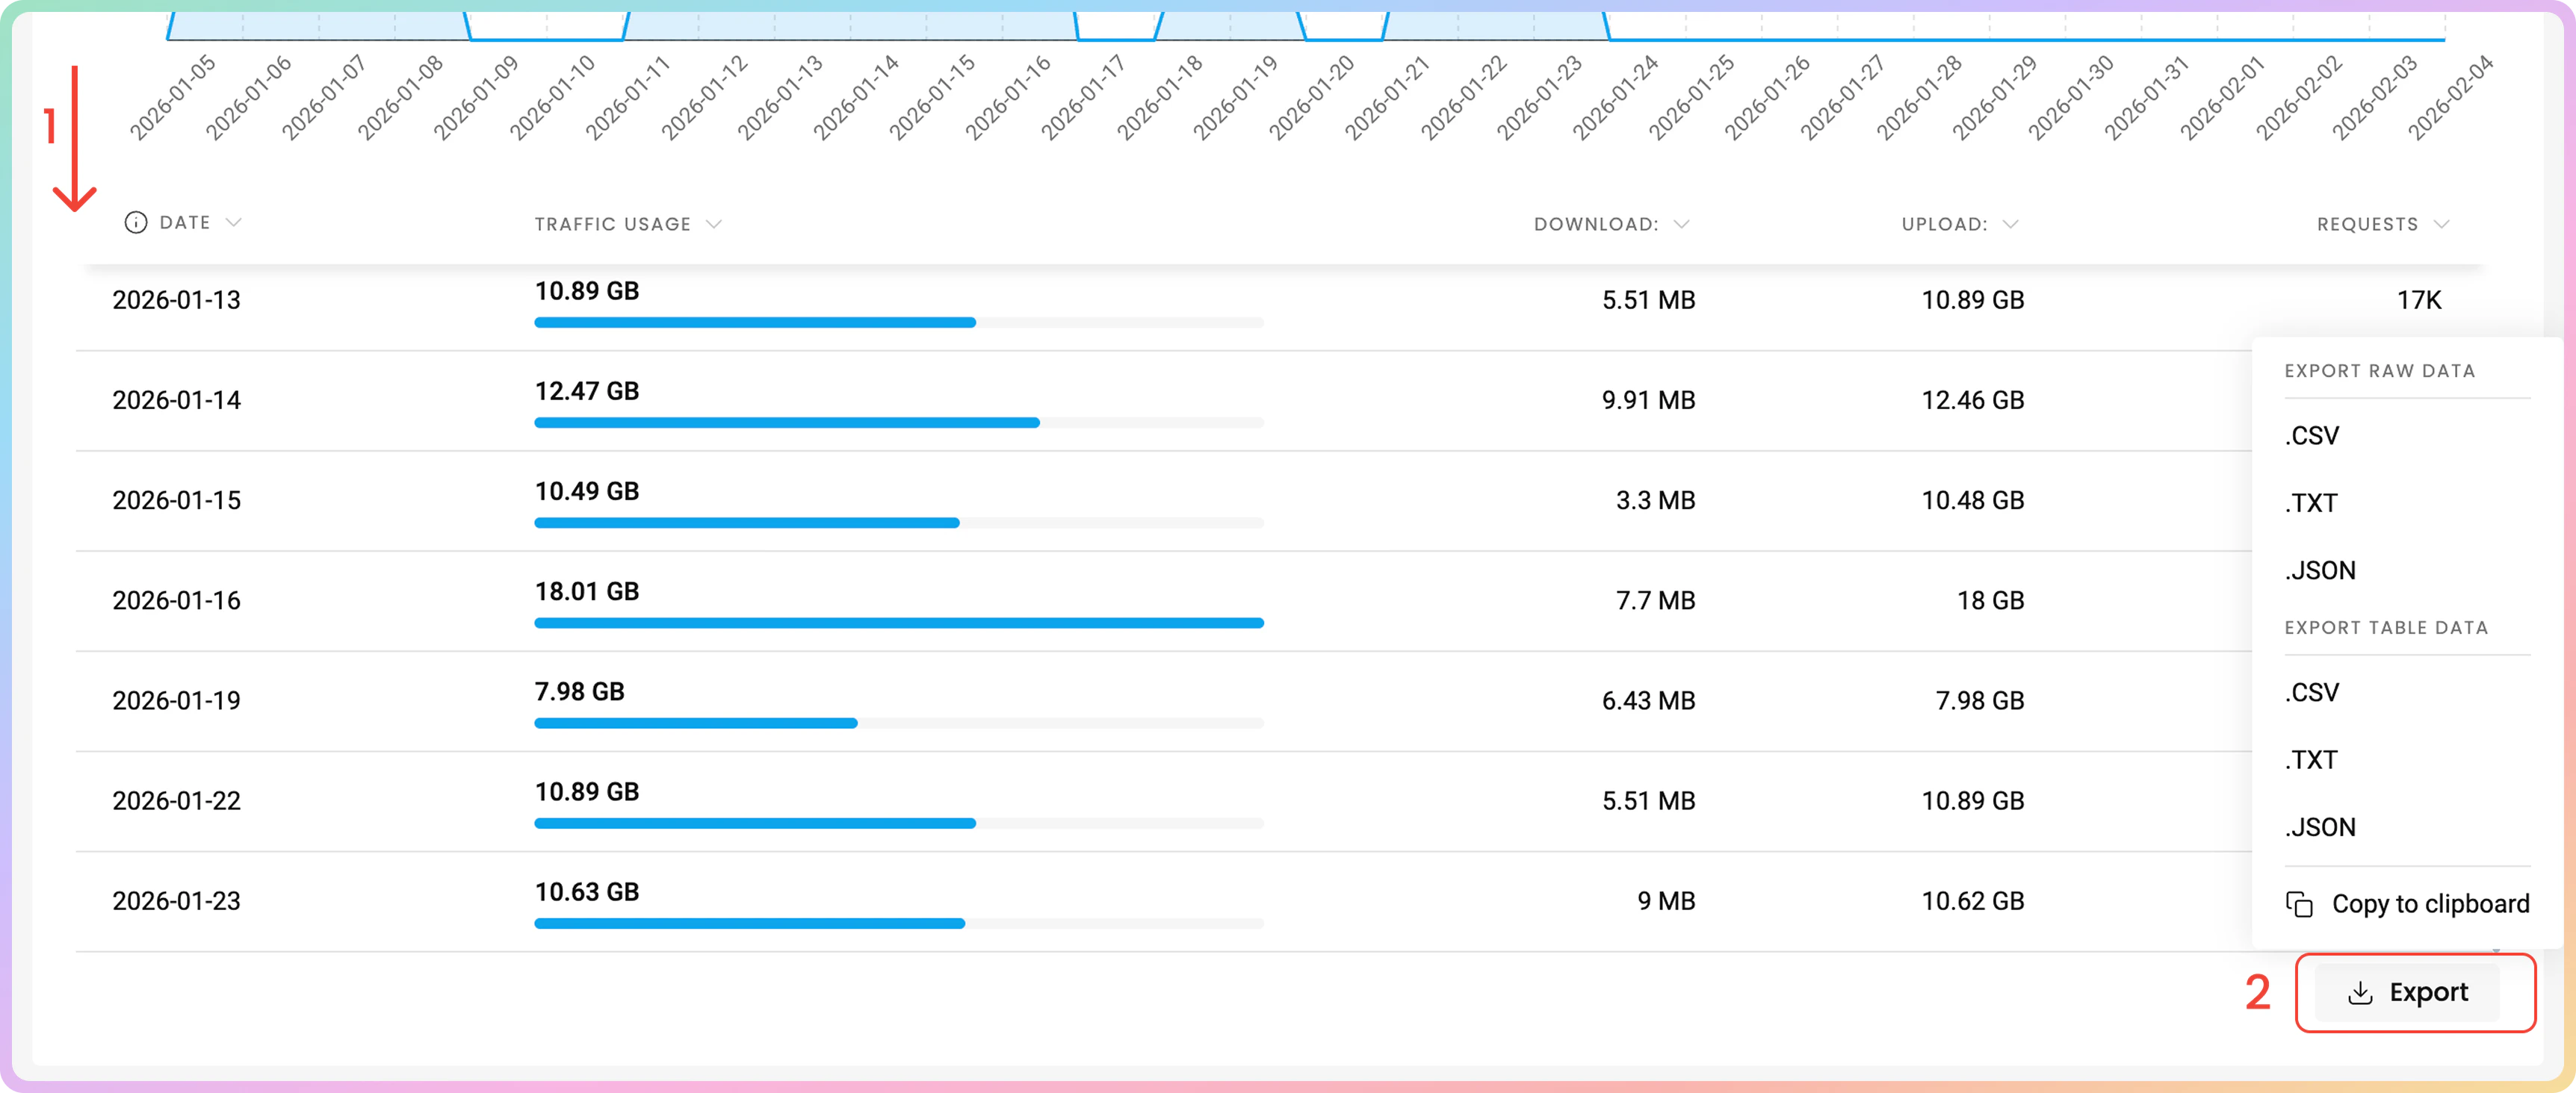Toggle the REQUESTS column sort chevron
The width and height of the screenshot is (2576, 1093).
[x=2441, y=225]
